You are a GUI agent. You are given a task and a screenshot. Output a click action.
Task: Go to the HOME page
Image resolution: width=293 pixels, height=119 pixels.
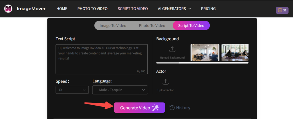tap(62, 9)
